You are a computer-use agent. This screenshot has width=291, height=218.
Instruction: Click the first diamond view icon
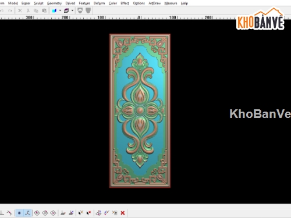pos(37,213)
